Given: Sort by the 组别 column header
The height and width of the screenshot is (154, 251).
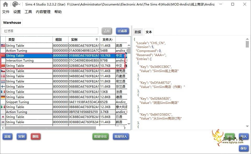Looking at the screenshot, I should [60, 39].
